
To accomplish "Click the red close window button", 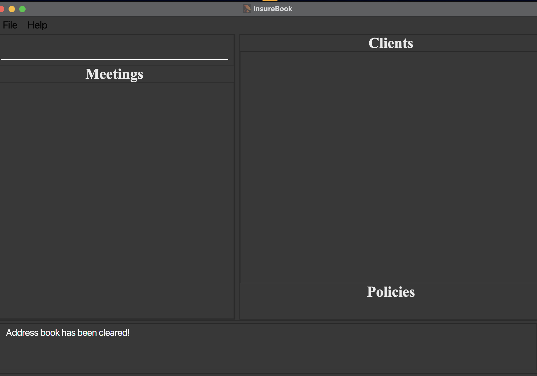I will [2, 9].
